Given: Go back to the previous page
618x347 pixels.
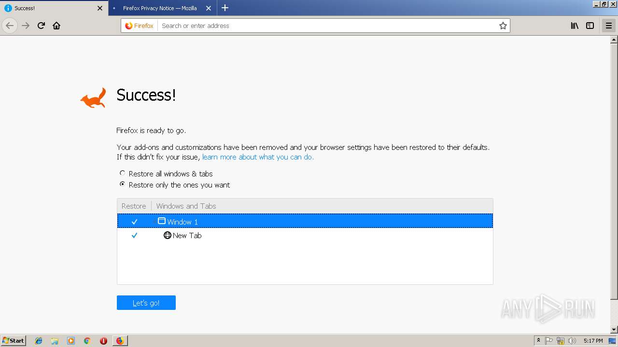Looking at the screenshot, I should click(10, 26).
